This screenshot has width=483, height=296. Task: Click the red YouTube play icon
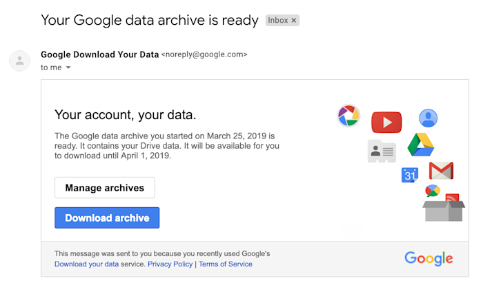coord(386,122)
